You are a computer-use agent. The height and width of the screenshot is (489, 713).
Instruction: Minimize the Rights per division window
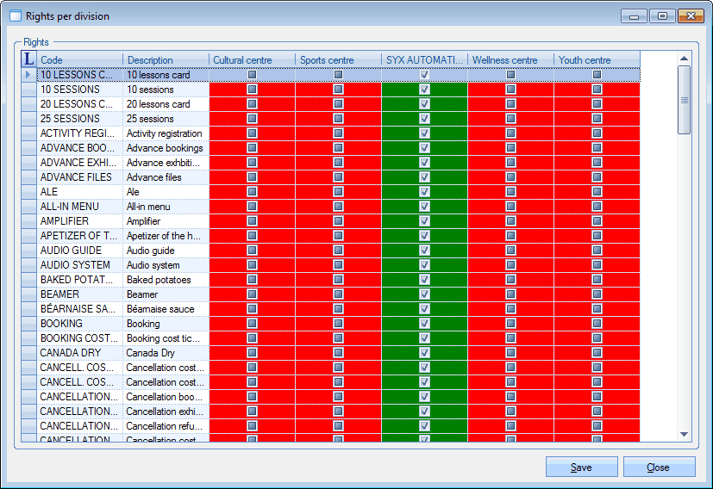click(635, 15)
